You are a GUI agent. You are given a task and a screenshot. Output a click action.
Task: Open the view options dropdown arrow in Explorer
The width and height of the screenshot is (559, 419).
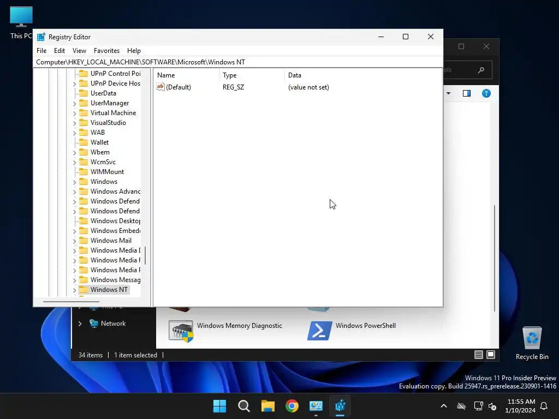(449, 93)
